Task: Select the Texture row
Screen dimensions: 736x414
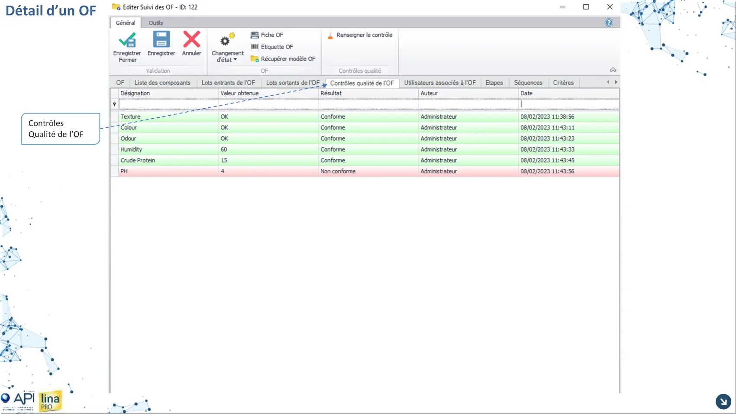Action: pyautogui.click(x=365, y=116)
